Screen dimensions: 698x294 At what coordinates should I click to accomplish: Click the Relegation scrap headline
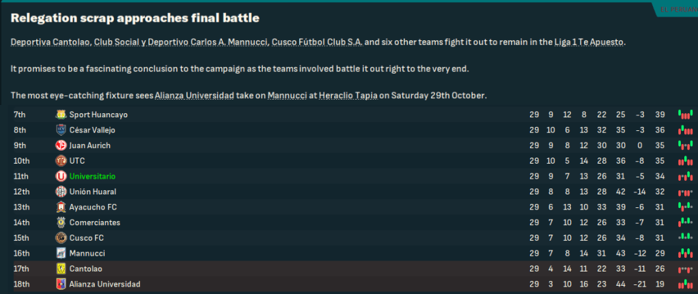(x=135, y=17)
